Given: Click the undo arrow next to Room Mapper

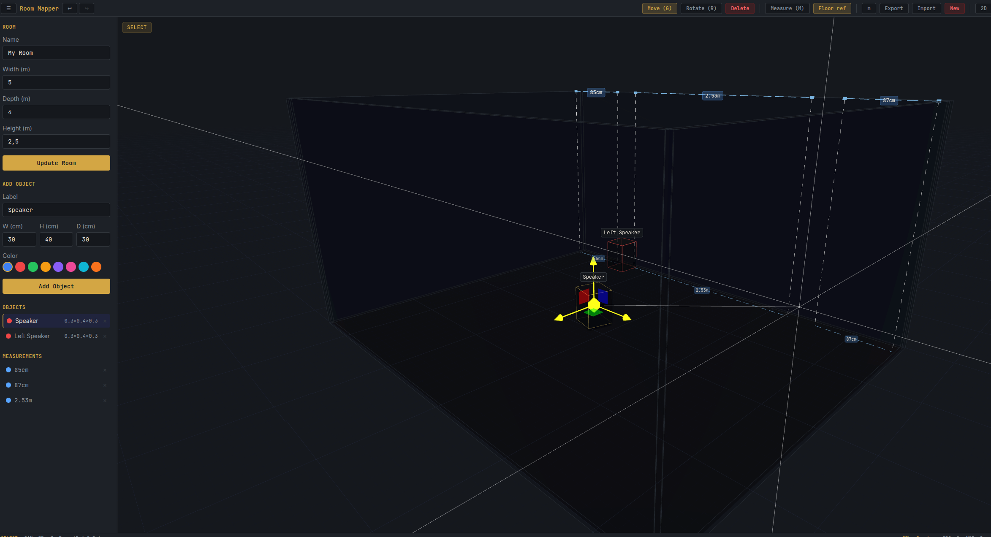Looking at the screenshot, I should (x=69, y=8).
